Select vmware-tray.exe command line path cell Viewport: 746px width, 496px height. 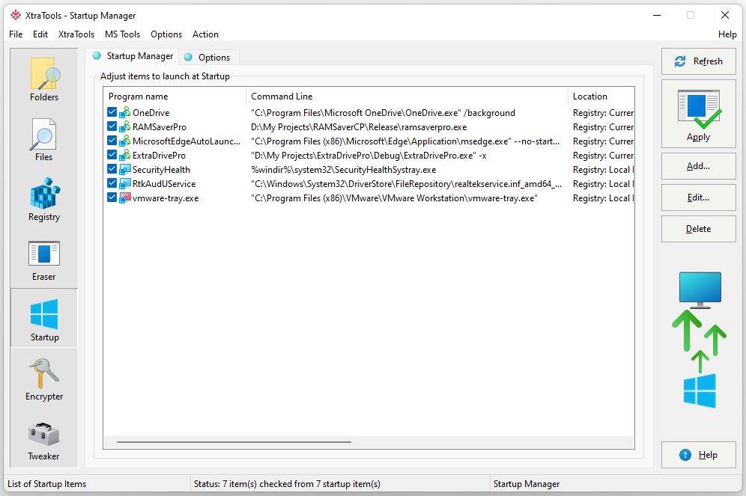(394, 198)
